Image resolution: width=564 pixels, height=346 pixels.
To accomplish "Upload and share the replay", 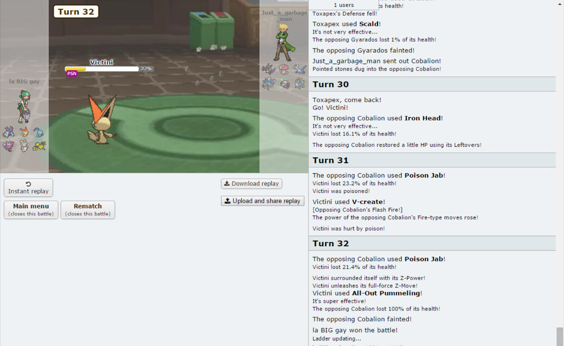I will 263,201.
